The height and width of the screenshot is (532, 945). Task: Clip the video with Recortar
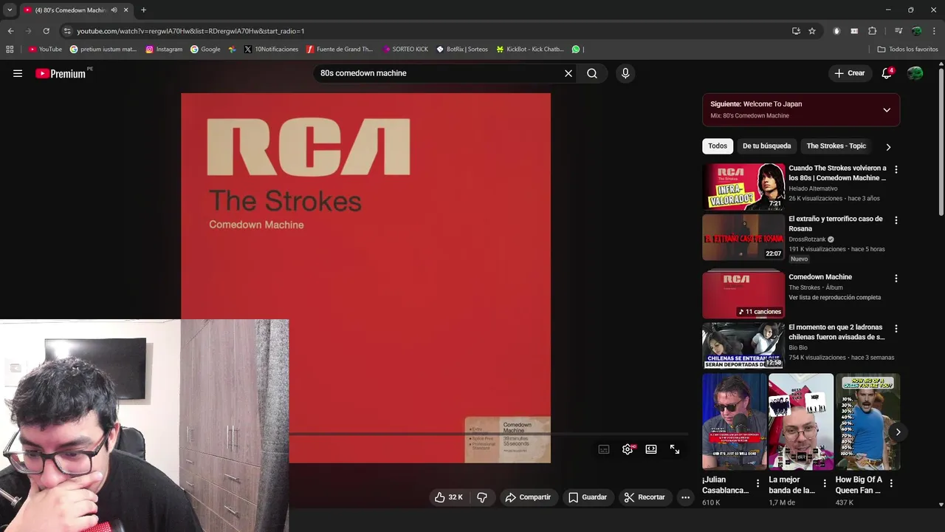[x=645, y=497]
